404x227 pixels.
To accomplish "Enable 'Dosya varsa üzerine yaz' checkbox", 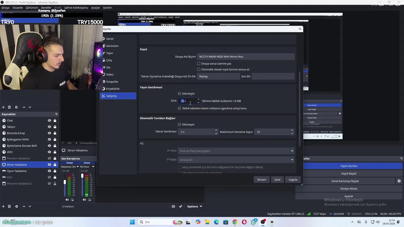I will tap(199, 63).
